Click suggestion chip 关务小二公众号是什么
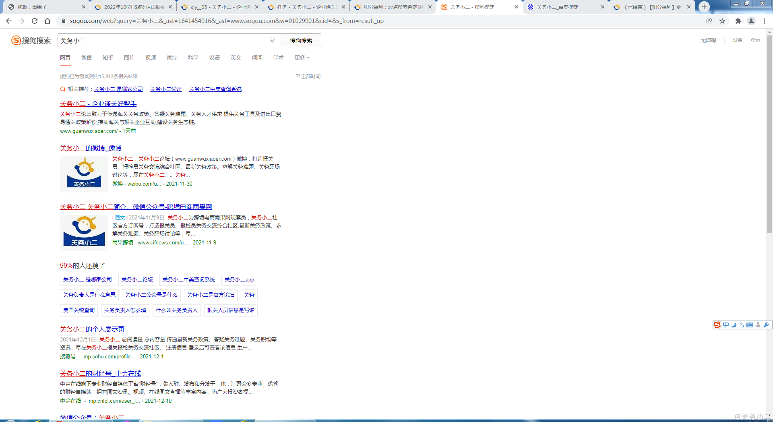This screenshot has height=422, width=773. (x=151, y=295)
